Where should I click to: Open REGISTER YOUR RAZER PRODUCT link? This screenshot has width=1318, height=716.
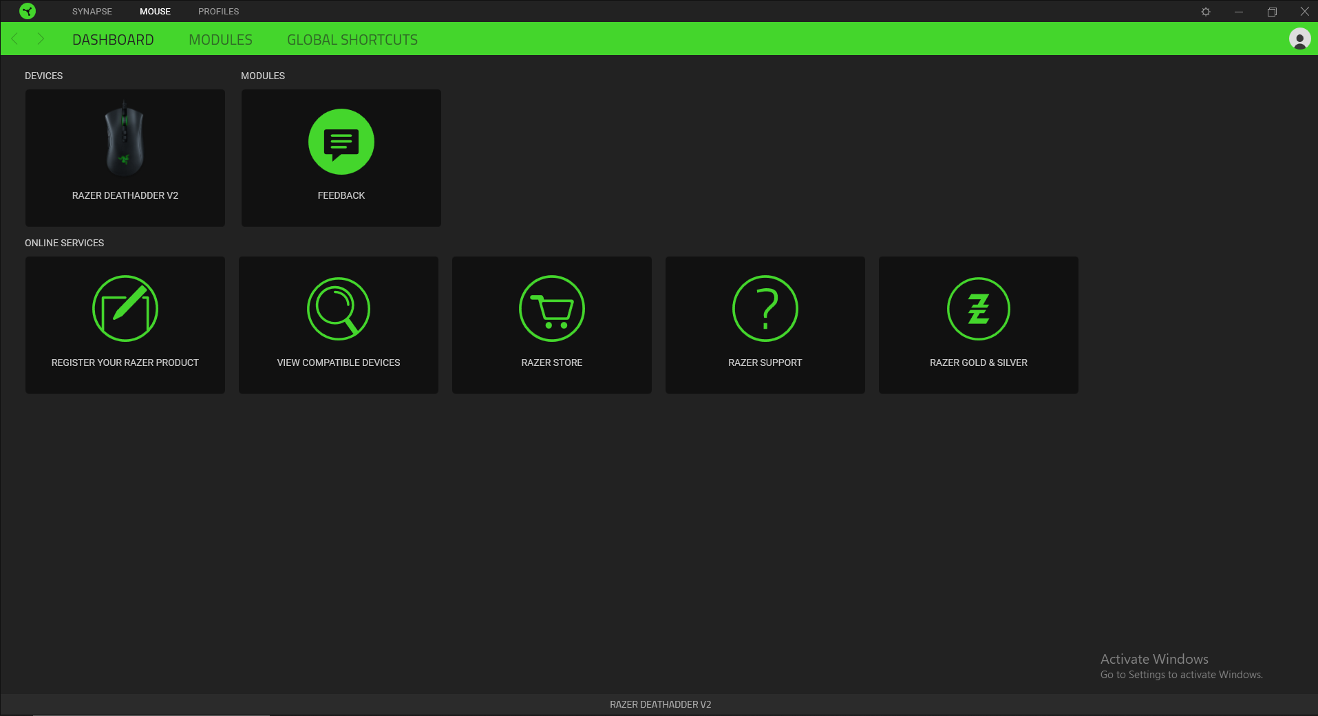[125, 362]
